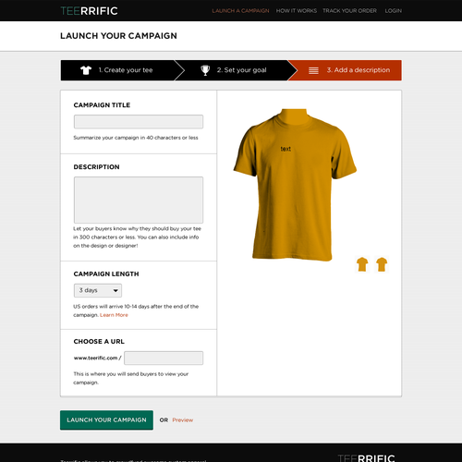The height and width of the screenshot is (462, 462).
Task: Click the Launch Your Campaign green button
Action: point(106,419)
